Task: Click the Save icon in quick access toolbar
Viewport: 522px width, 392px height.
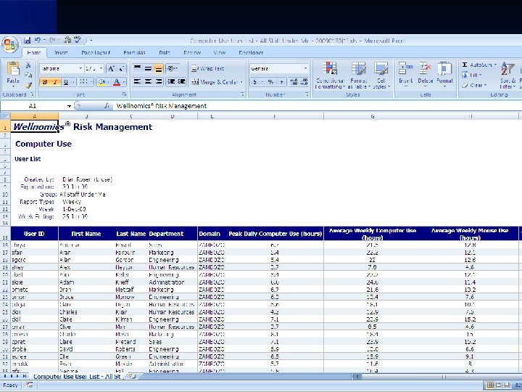Action: 28,41
